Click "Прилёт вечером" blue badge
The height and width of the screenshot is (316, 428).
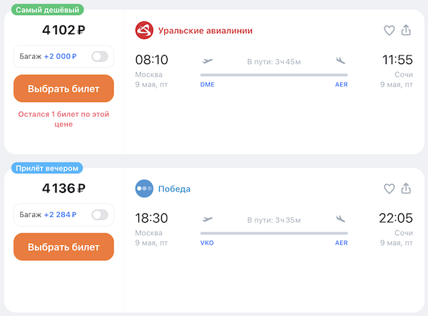(x=46, y=168)
